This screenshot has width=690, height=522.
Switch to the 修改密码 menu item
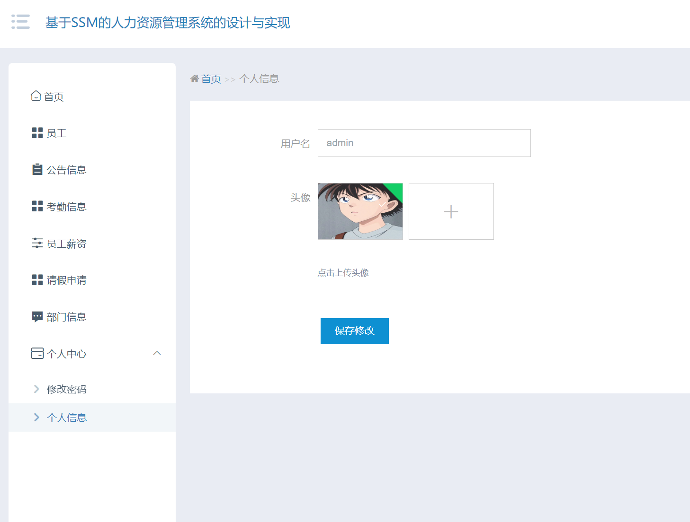67,389
